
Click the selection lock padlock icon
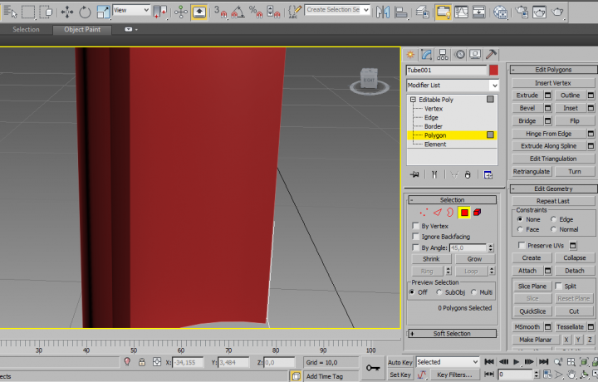click(x=142, y=362)
